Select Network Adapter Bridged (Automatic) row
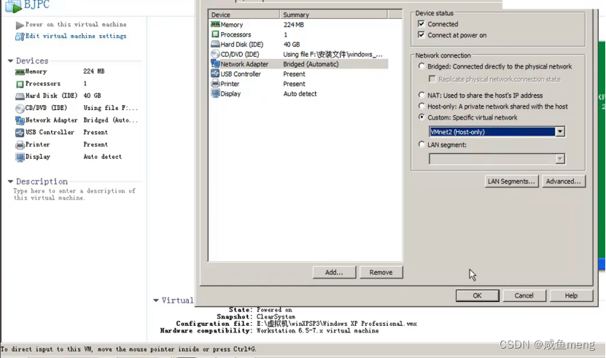The width and height of the screenshot is (606, 358). [298, 63]
